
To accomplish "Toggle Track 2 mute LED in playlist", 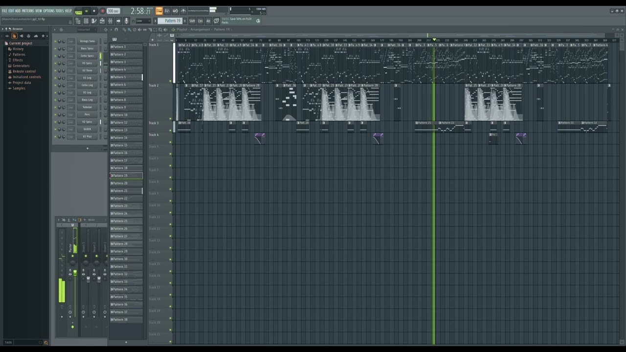I will (x=171, y=119).
